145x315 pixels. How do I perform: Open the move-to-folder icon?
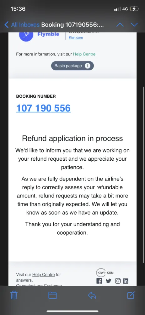[53, 295]
